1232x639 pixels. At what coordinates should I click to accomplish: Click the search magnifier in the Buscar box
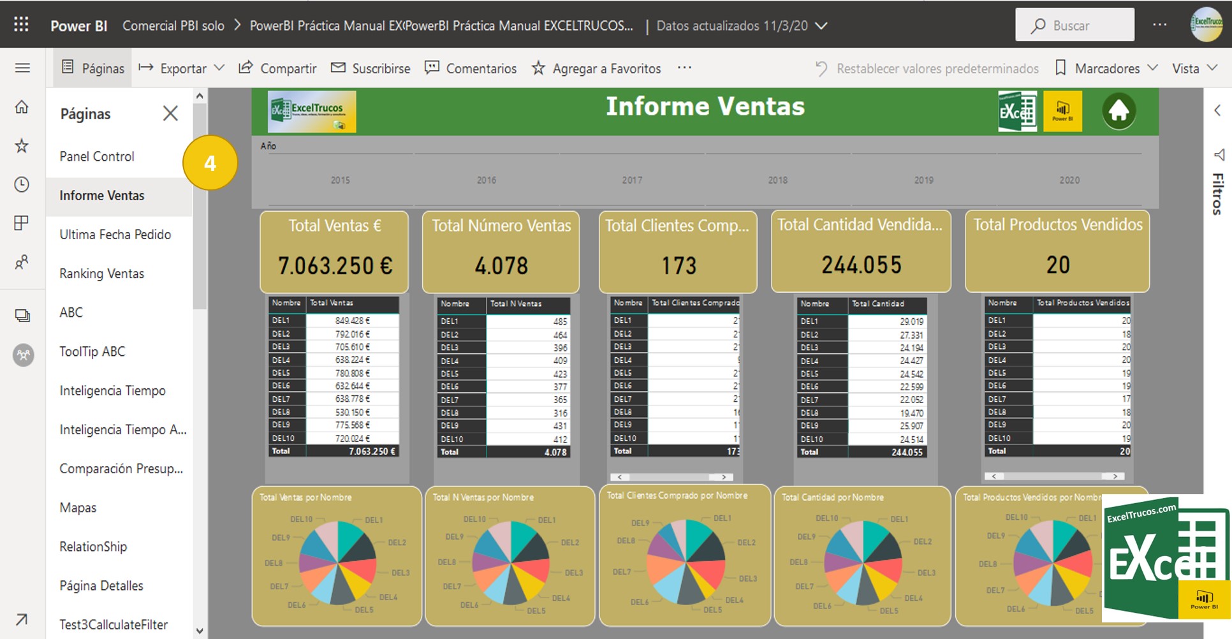1039,25
